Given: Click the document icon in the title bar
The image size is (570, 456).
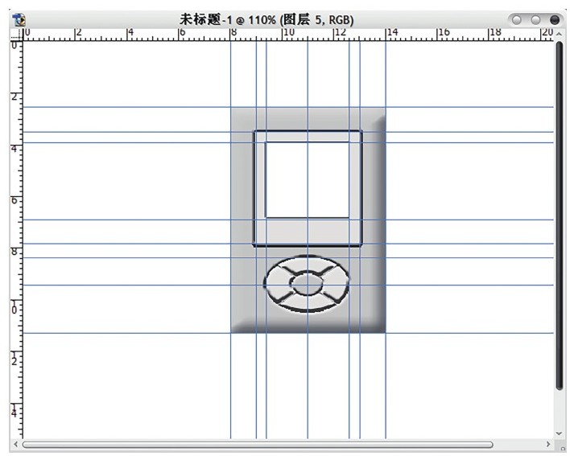Looking at the screenshot, I should click(x=19, y=19).
